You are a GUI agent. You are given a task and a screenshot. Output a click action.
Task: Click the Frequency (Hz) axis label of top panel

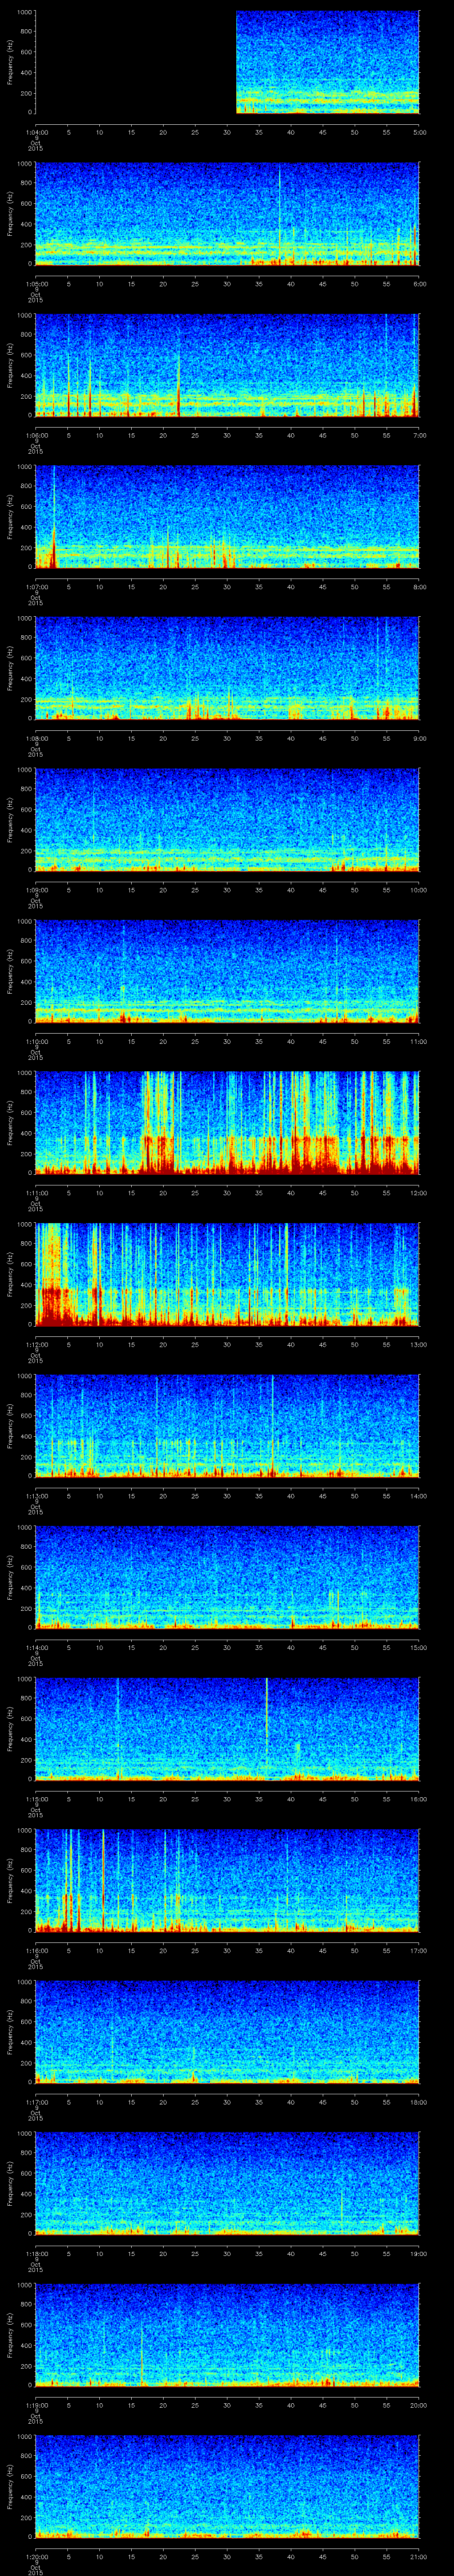[x=10, y=62]
